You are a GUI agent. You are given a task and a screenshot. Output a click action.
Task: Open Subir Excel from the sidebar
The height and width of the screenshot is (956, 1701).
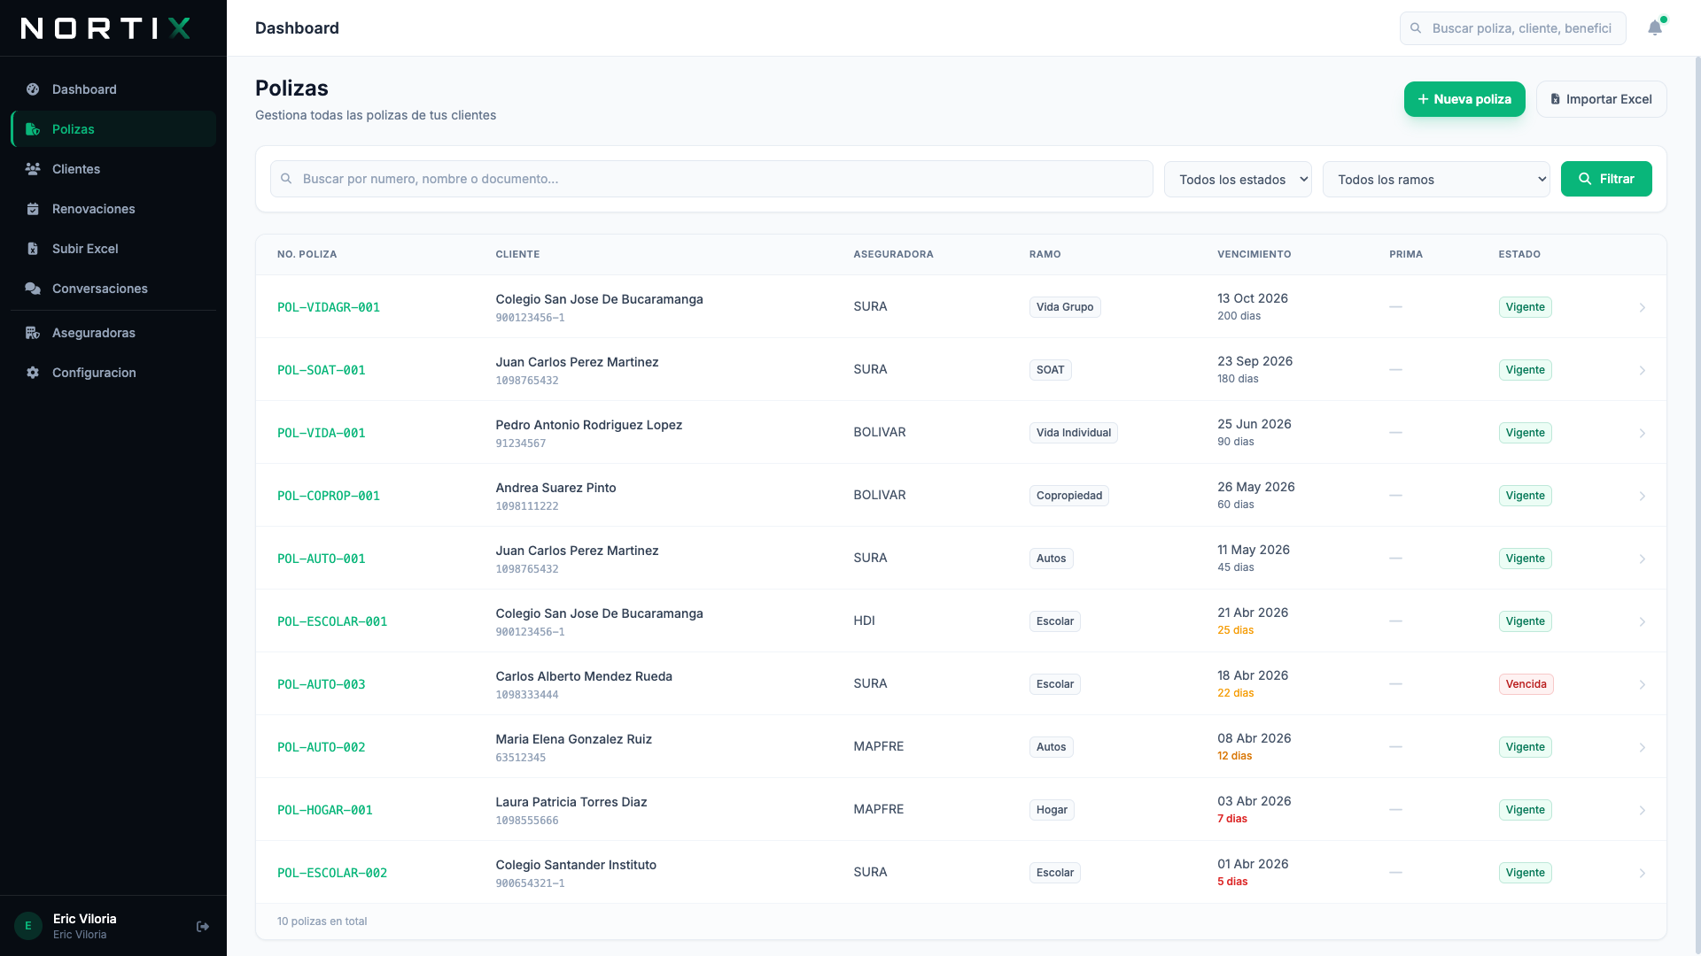click(32, 249)
